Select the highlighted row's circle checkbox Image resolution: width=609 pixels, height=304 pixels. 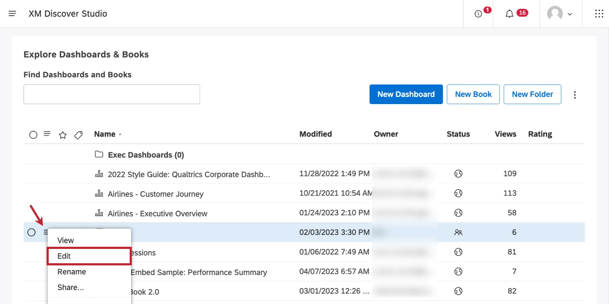pyautogui.click(x=32, y=232)
